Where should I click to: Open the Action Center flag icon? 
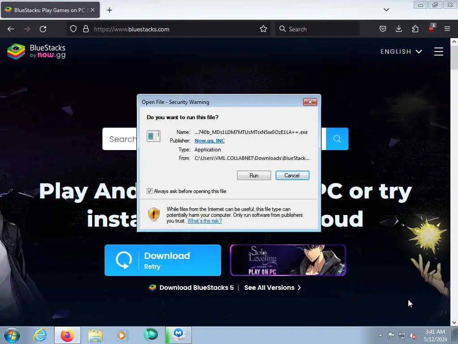[391, 335]
